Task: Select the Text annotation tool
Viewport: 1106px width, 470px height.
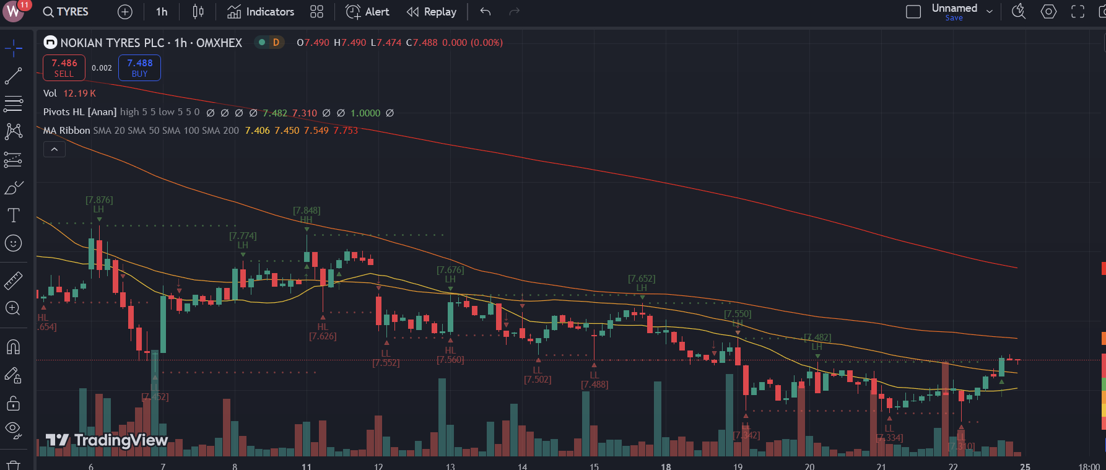Action: [14, 215]
